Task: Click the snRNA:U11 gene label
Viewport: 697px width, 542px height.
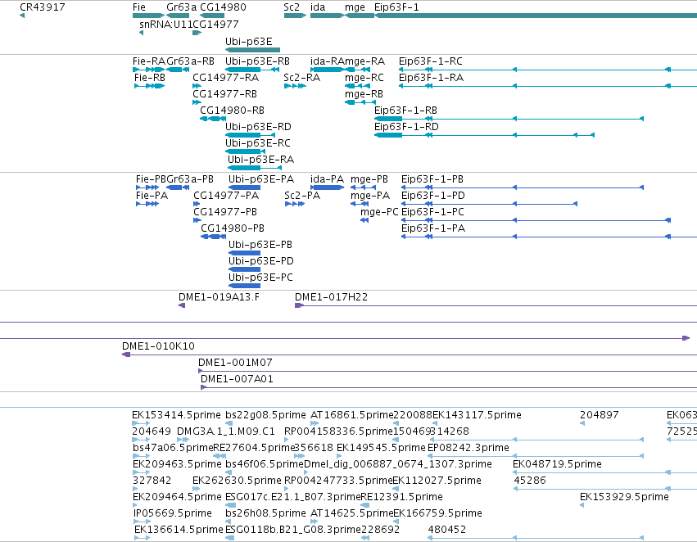Action: (x=165, y=24)
